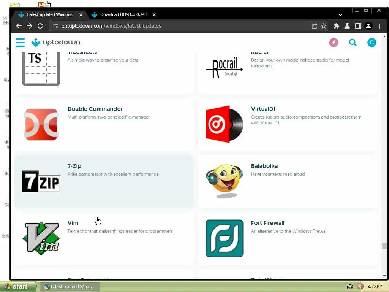Go back with the browser back arrow
This screenshot has width=389, height=292.
(x=19, y=26)
